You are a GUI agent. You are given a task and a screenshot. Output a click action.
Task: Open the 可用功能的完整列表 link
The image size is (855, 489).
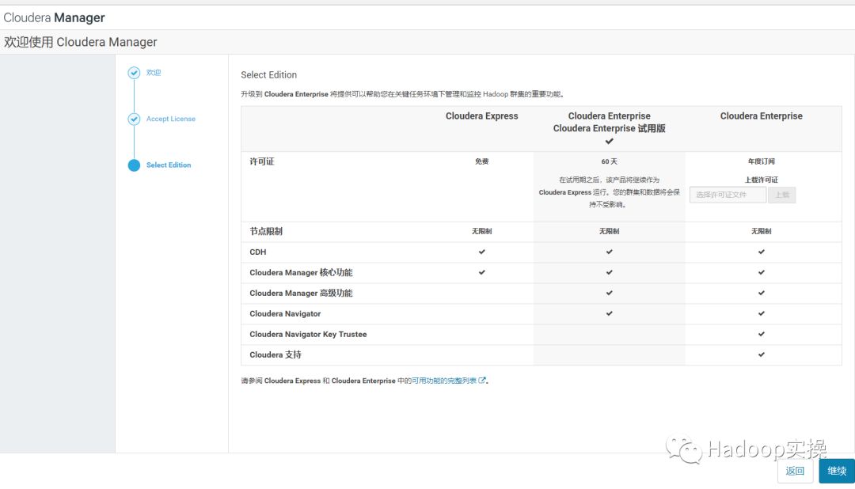click(444, 381)
